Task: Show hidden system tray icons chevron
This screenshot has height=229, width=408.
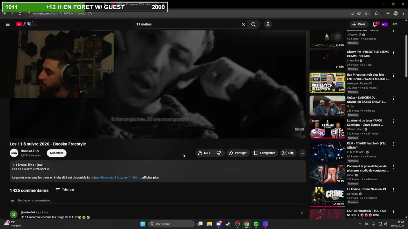Action: 360,224
